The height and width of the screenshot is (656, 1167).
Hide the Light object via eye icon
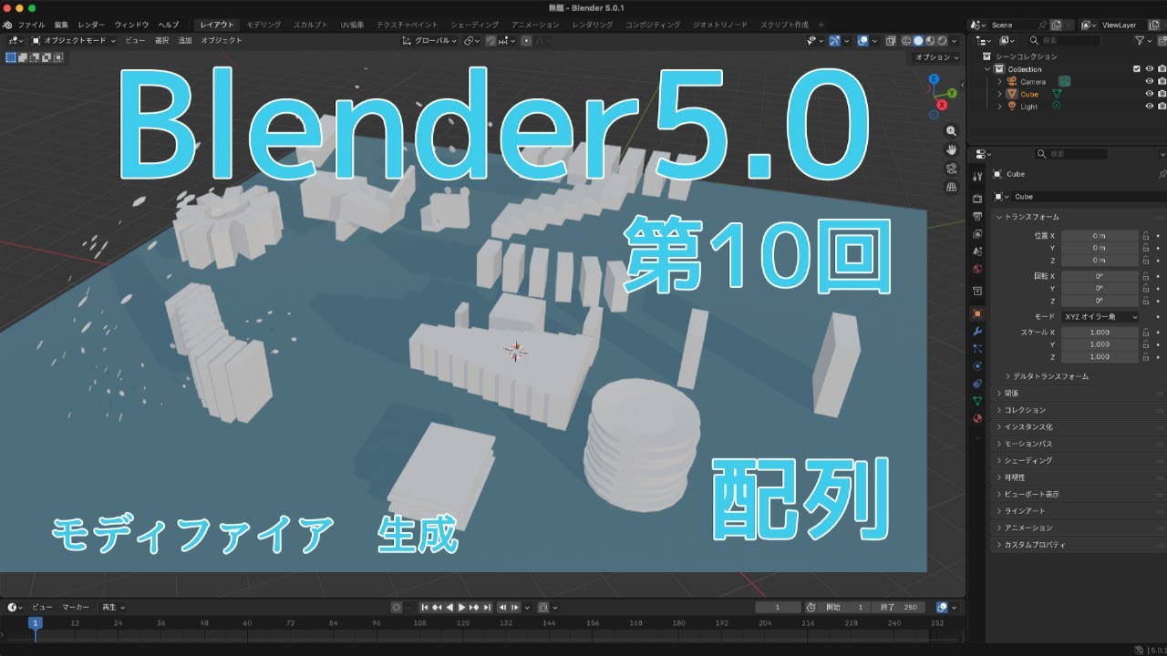1150,107
